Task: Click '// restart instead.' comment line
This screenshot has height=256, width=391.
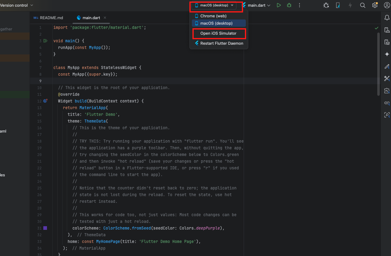Action: point(95,201)
